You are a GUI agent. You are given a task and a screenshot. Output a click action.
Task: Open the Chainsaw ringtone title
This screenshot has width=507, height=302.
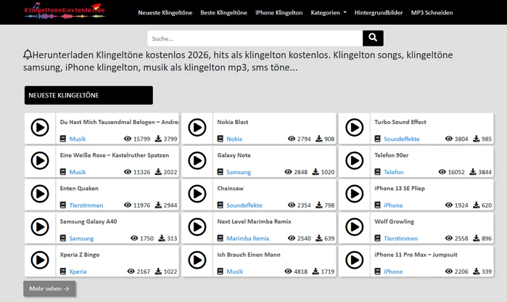[x=230, y=188]
